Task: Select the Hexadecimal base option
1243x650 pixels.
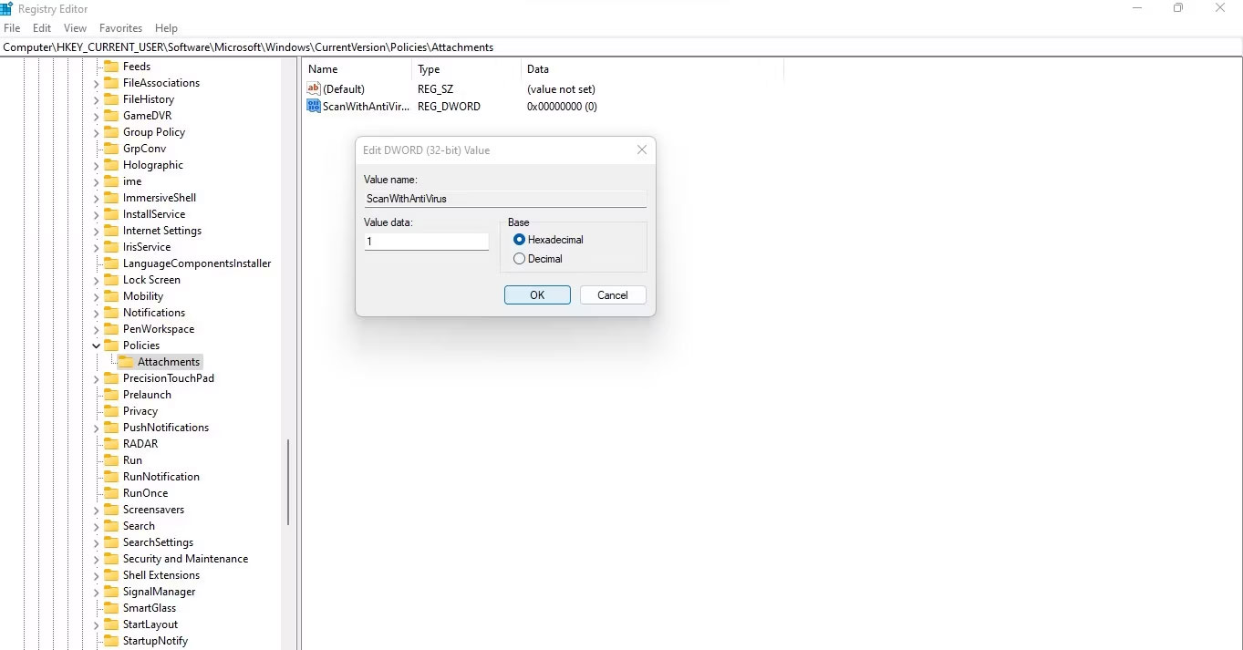Action: coord(519,240)
